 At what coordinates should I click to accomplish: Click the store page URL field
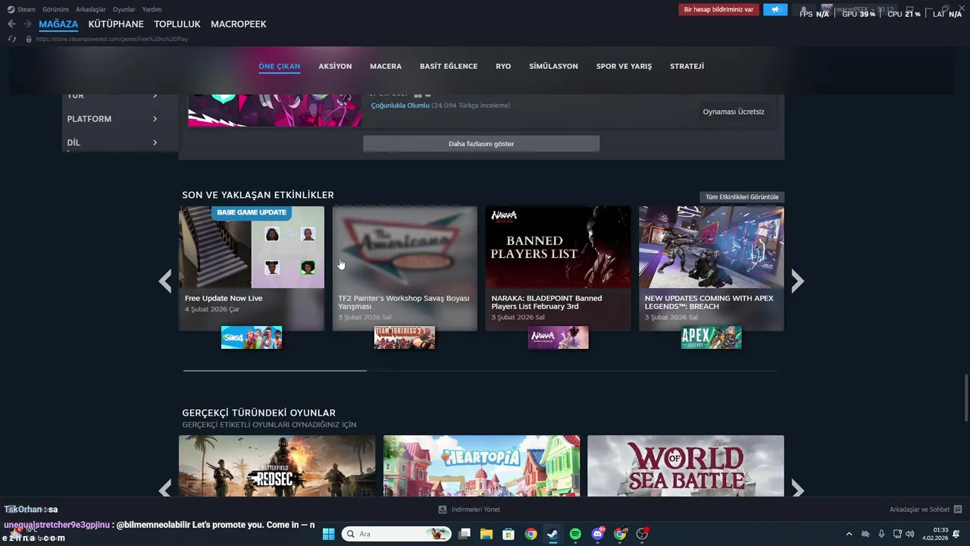point(111,39)
